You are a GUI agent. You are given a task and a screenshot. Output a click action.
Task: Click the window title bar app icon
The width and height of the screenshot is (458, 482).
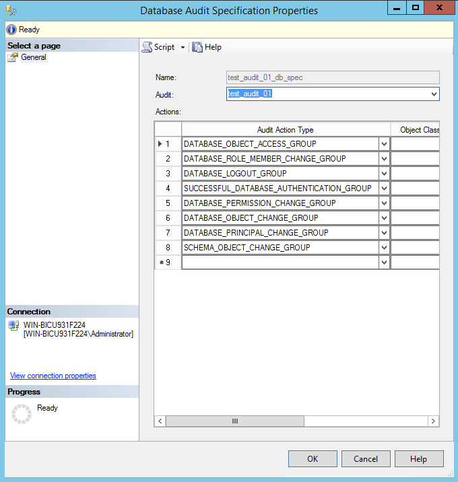pyautogui.click(x=11, y=10)
